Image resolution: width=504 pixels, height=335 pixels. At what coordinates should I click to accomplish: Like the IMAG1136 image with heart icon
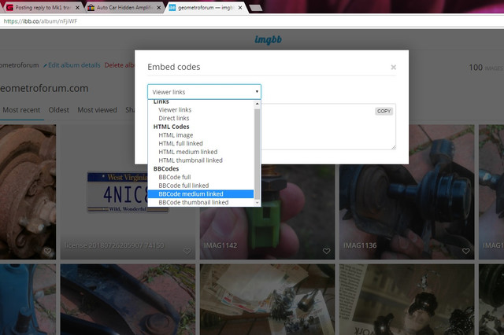coord(465,251)
